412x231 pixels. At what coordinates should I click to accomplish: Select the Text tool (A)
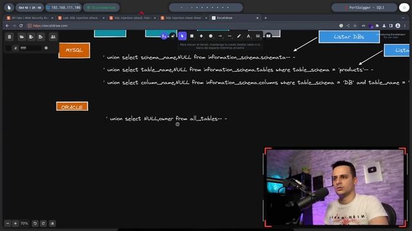(x=248, y=36)
